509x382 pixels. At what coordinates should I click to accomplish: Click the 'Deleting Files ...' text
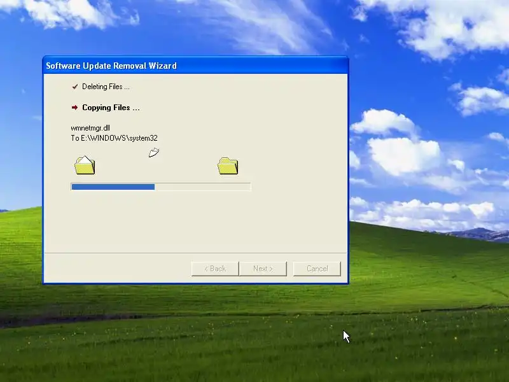click(106, 87)
